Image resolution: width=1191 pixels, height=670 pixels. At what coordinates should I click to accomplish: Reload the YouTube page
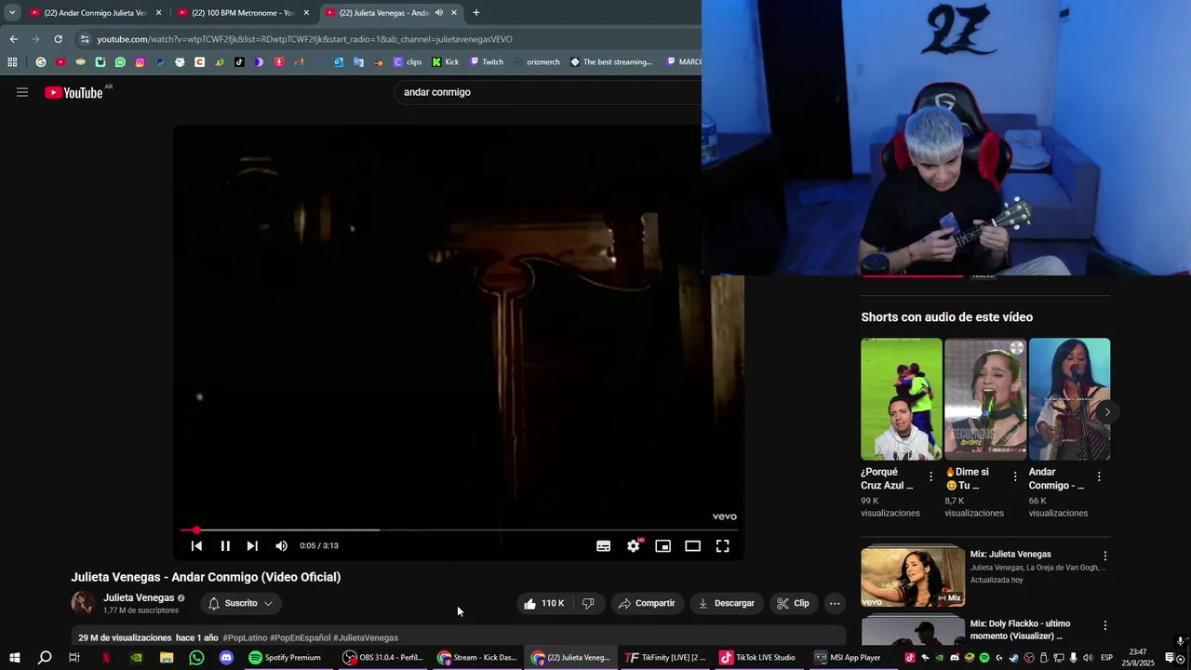[58, 39]
